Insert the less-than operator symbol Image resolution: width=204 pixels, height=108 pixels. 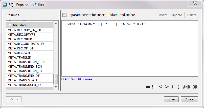160,87
